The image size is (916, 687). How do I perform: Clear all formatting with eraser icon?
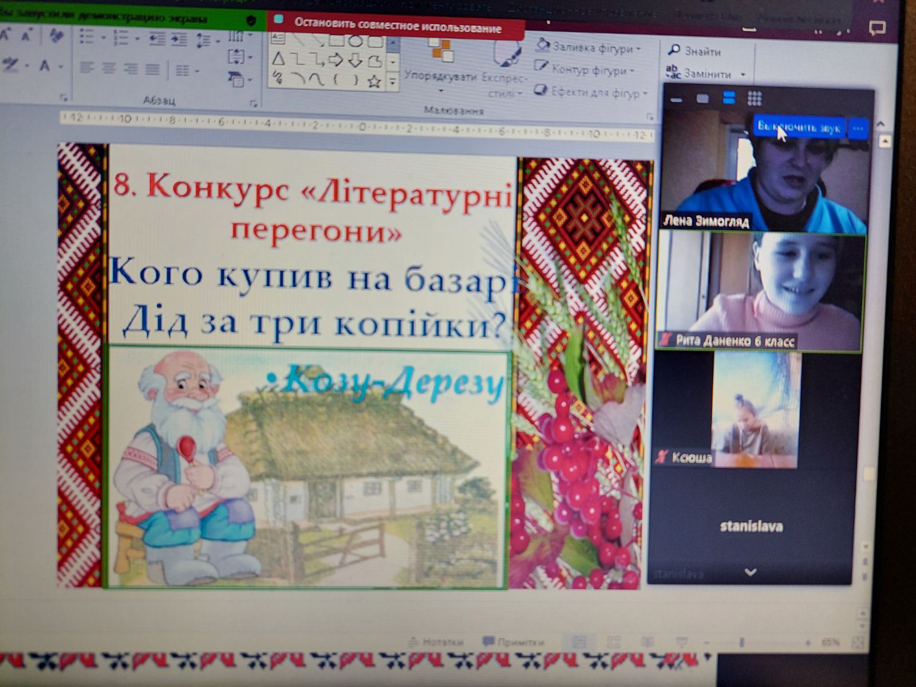56,36
